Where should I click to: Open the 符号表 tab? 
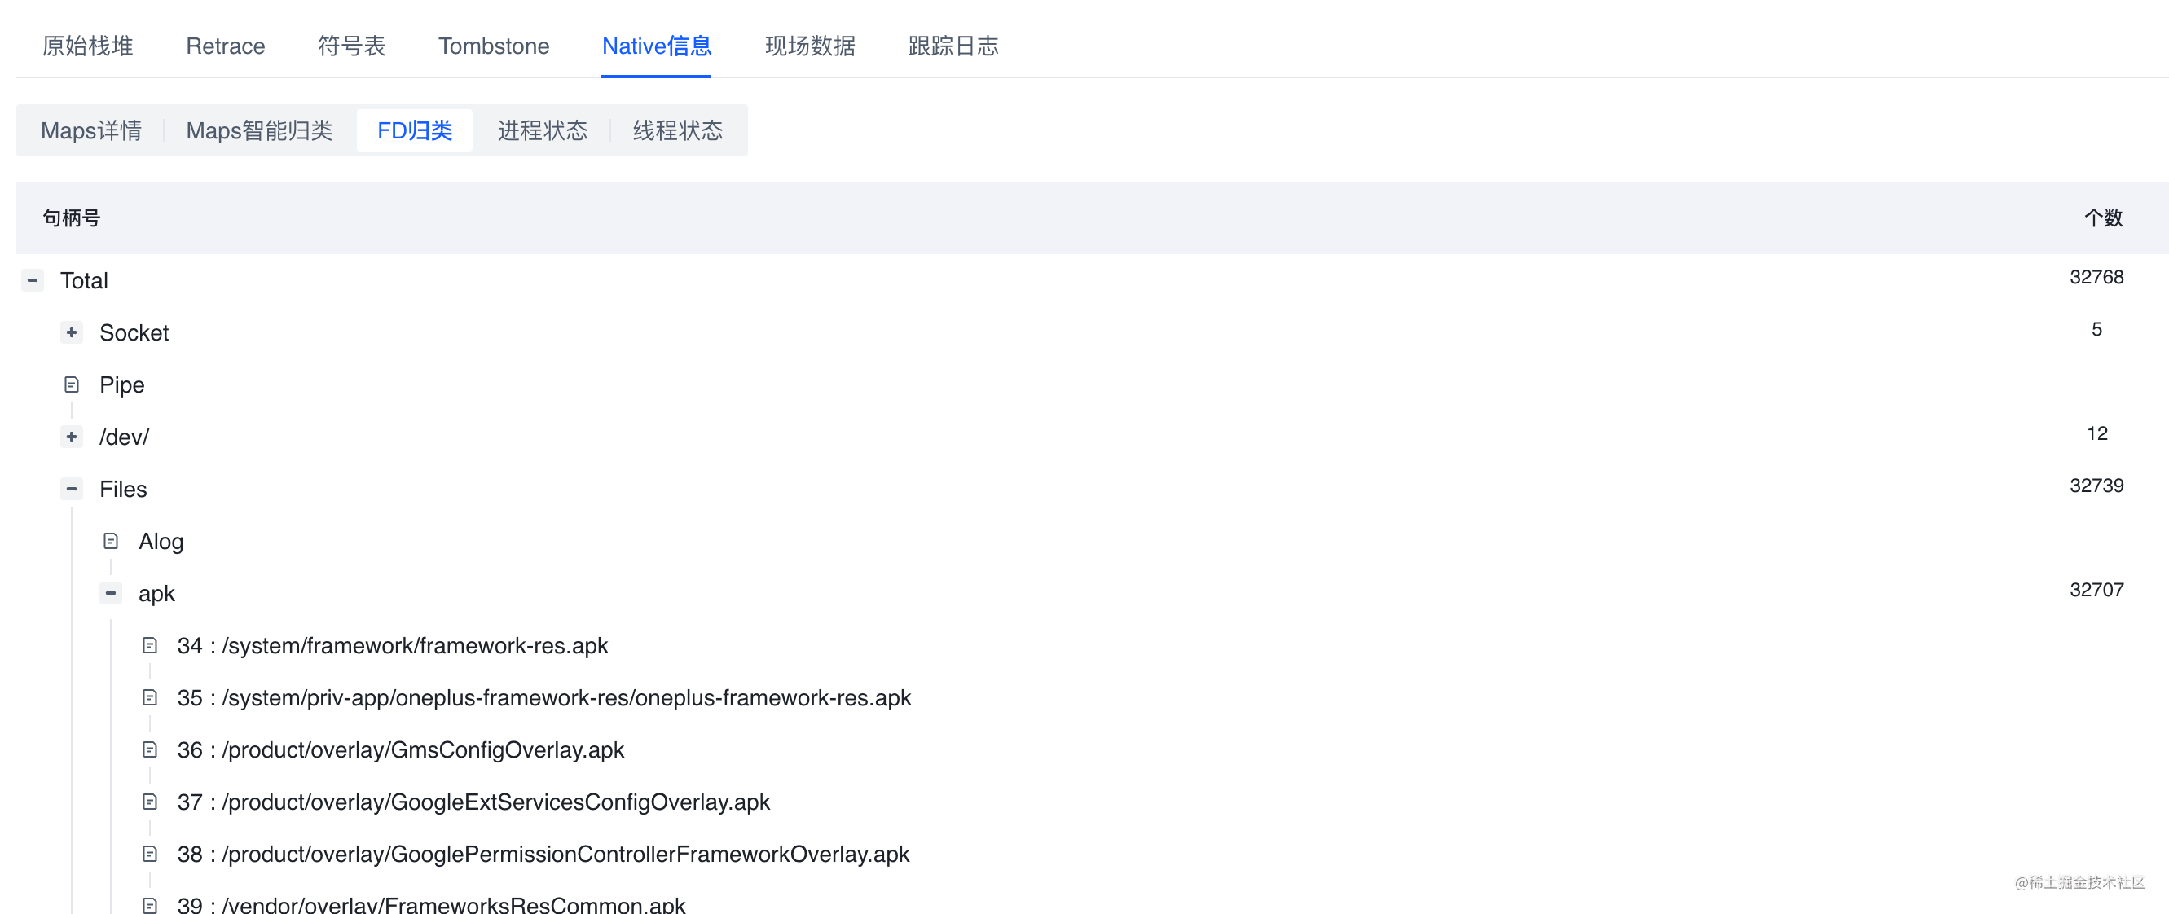(x=351, y=46)
